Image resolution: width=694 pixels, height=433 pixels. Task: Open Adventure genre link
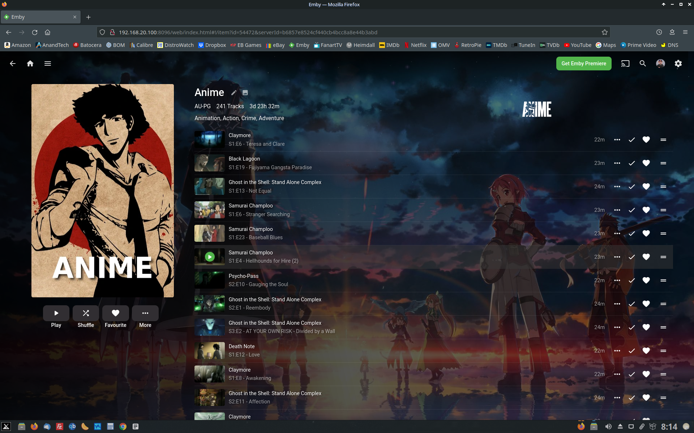tap(271, 118)
